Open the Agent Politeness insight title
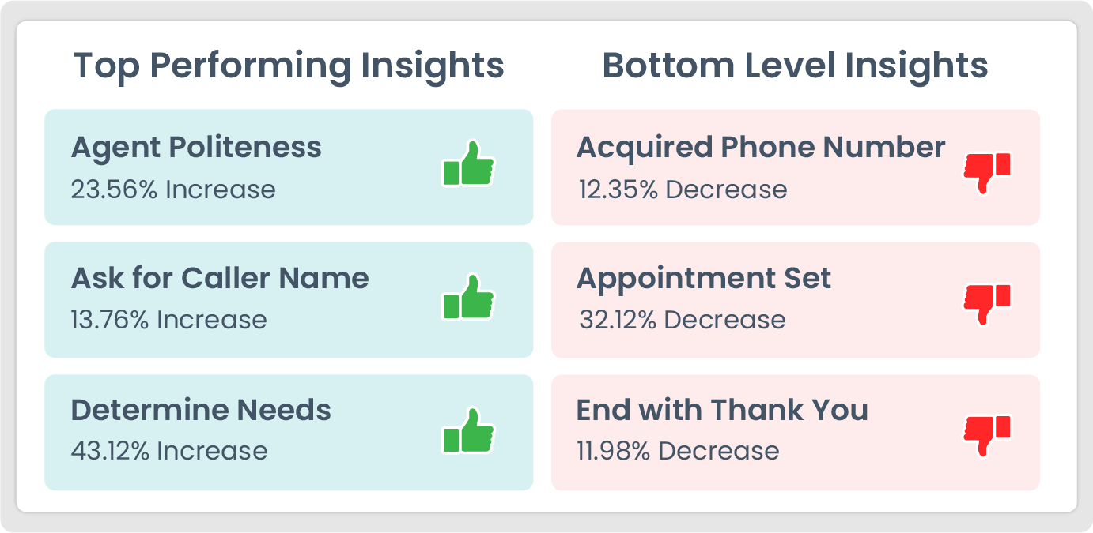This screenshot has width=1093, height=533. tap(196, 148)
